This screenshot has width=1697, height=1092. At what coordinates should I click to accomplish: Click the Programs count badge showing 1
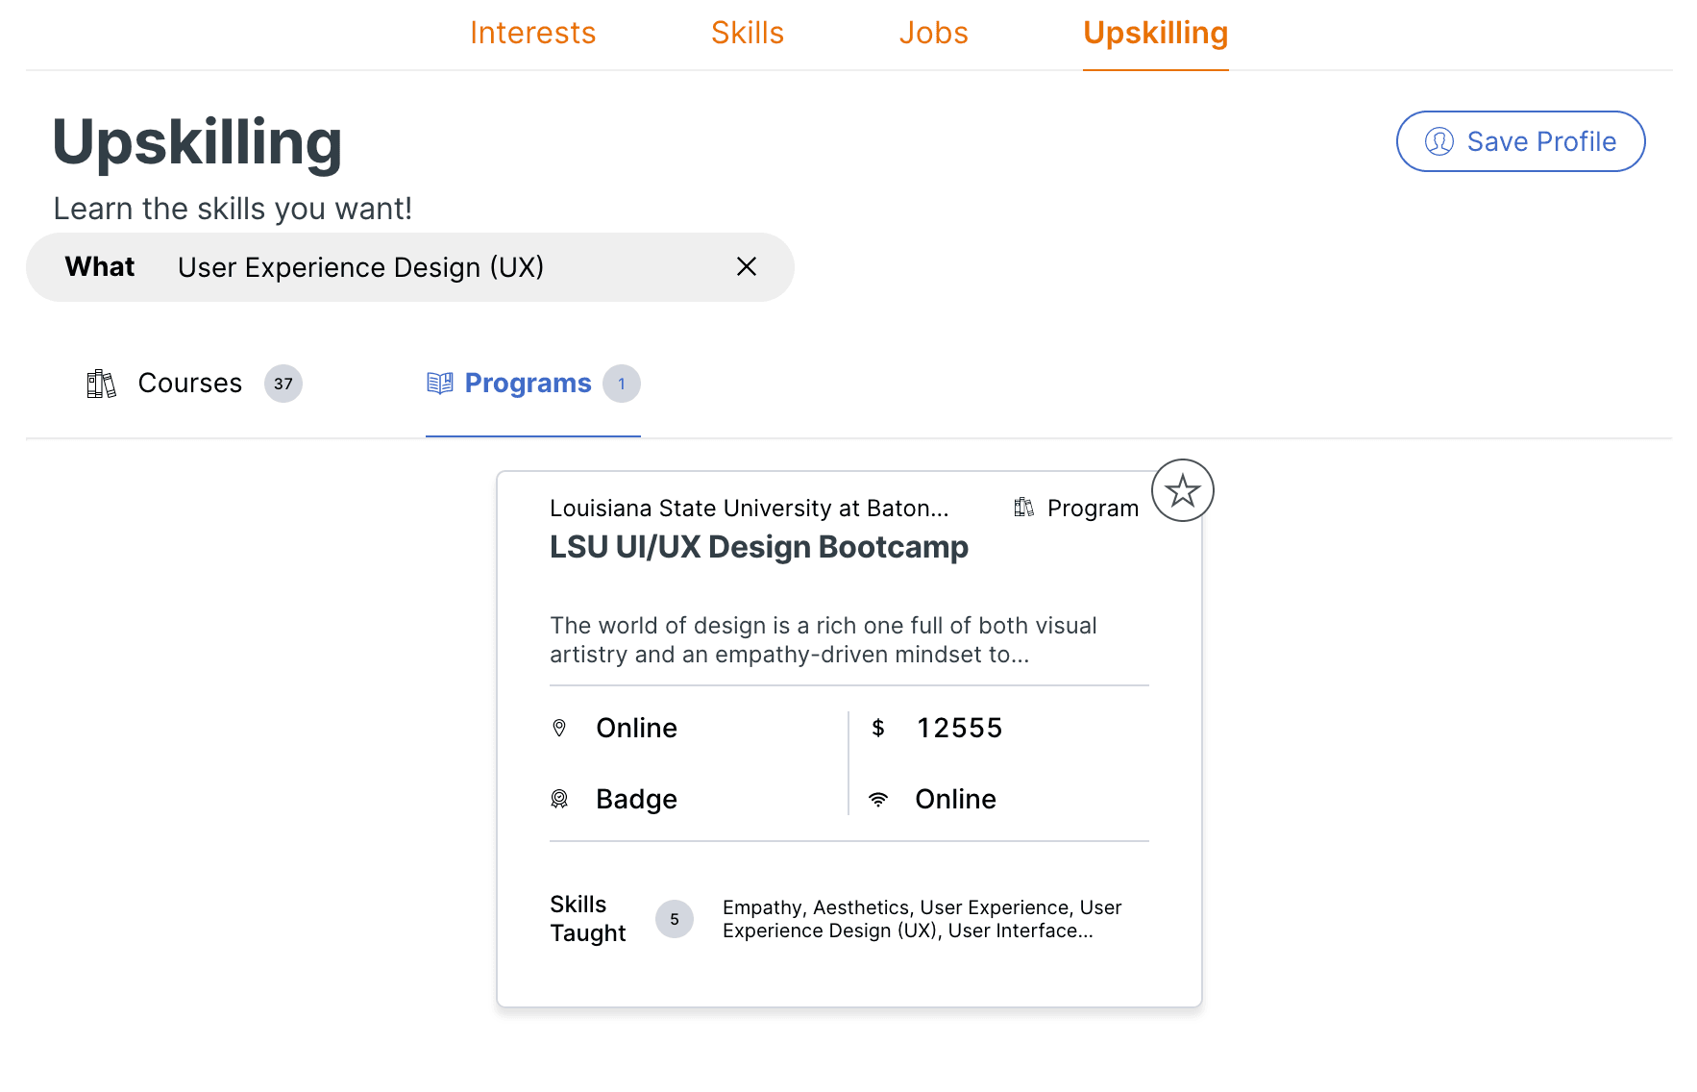pos(621,384)
